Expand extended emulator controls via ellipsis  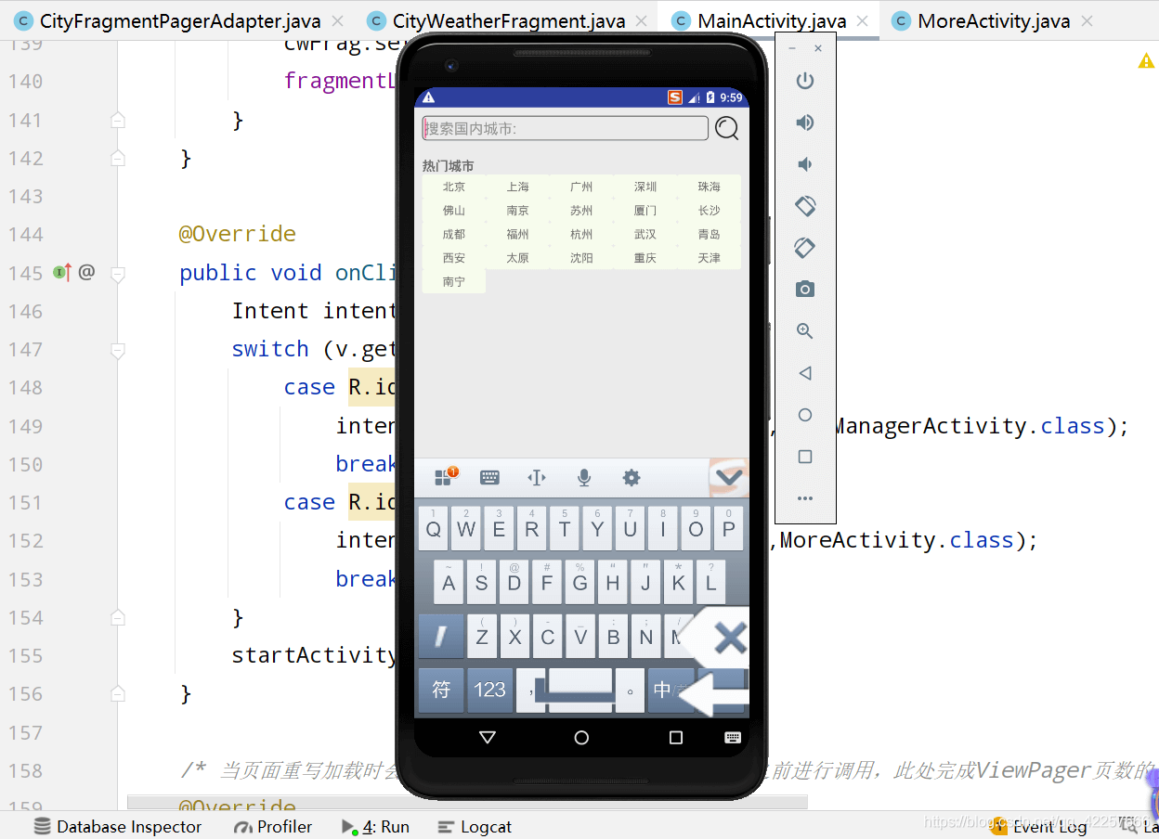[804, 498]
